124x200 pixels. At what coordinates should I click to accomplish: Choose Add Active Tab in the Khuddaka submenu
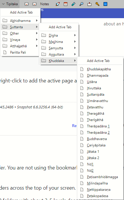click(x=100, y=61)
